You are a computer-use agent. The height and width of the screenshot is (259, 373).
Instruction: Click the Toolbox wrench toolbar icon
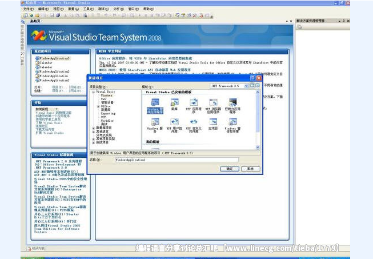pos(195,15)
